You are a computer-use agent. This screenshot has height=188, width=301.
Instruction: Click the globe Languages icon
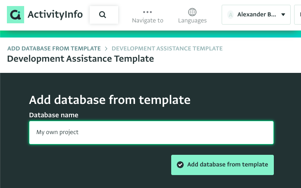tap(192, 12)
